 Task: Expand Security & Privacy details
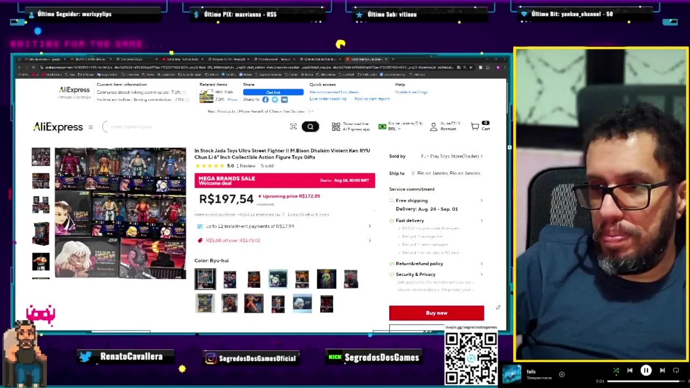coord(481,274)
